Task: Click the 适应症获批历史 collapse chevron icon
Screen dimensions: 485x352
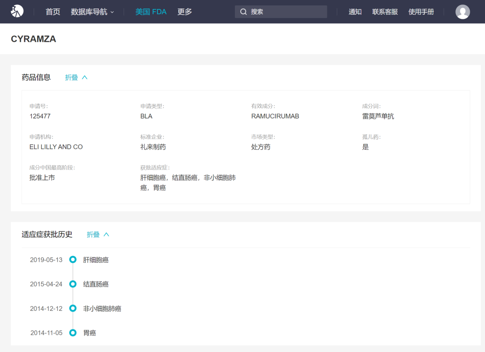Action: (x=106, y=235)
